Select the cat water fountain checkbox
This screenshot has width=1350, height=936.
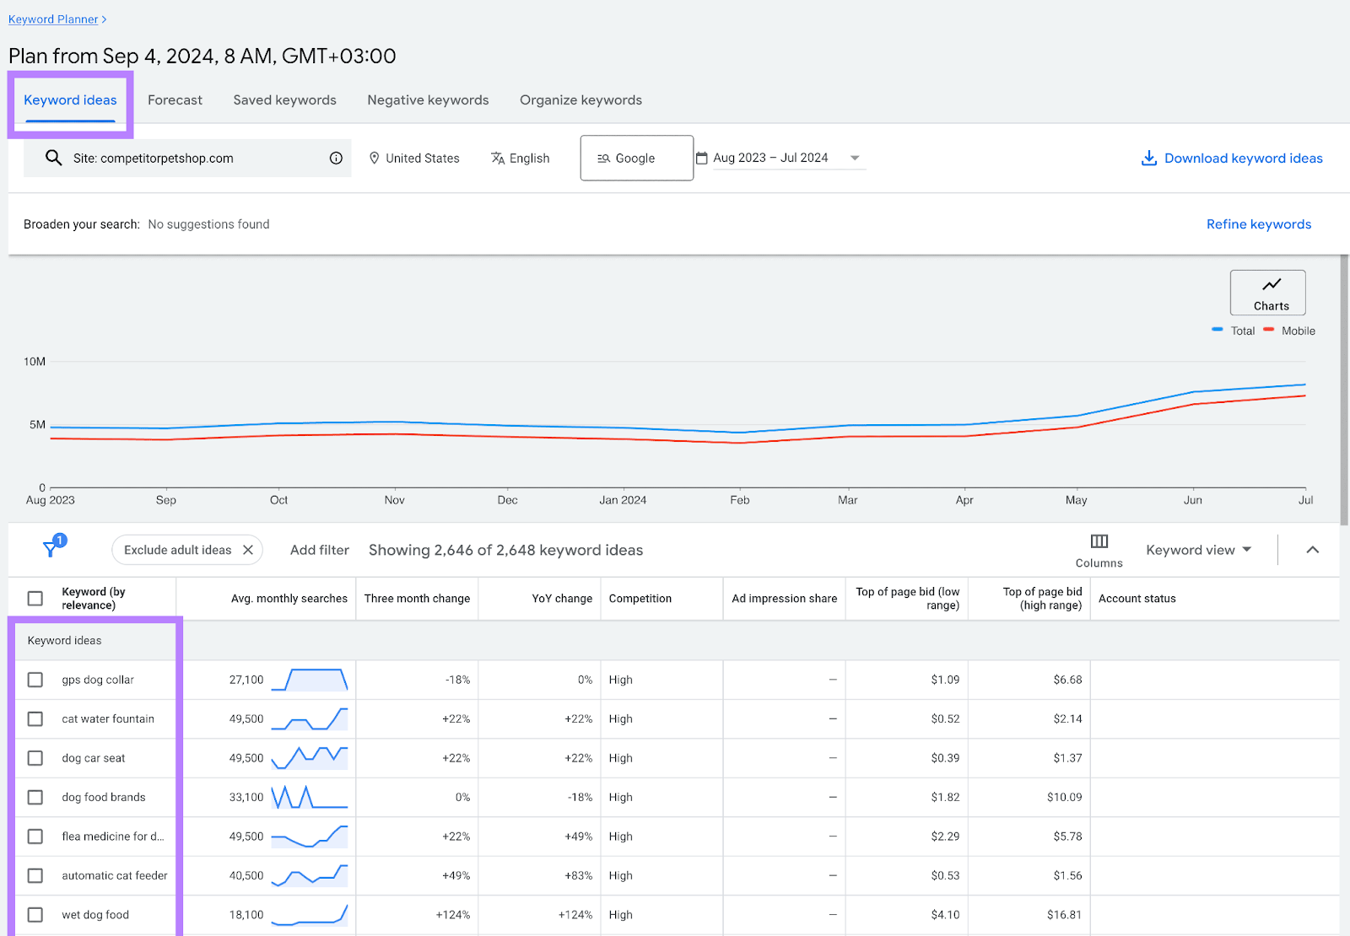click(x=35, y=719)
